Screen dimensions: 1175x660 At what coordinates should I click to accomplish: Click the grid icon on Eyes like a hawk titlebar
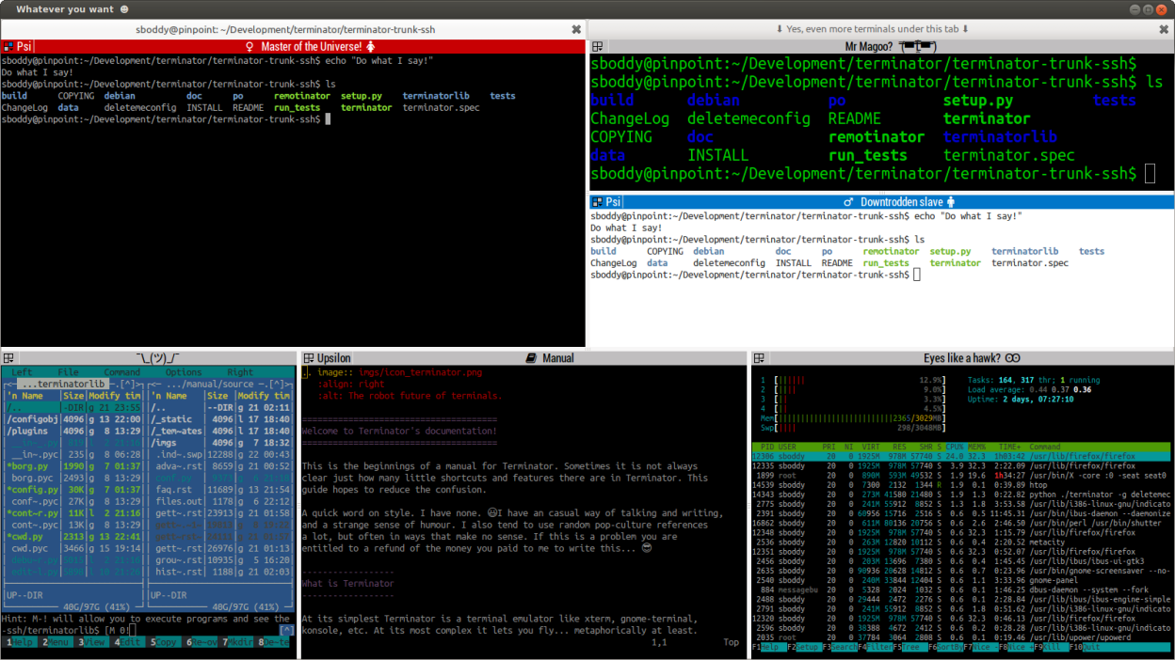point(758,358)
